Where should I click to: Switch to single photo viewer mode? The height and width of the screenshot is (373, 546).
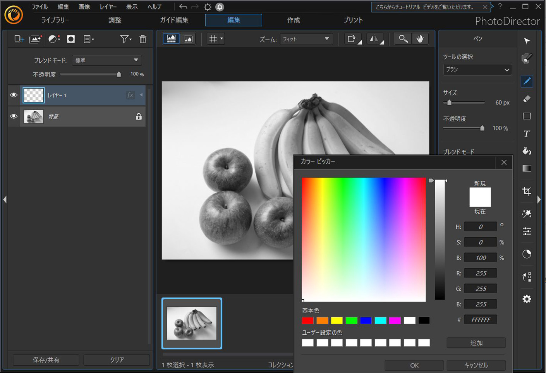point(188,39)
